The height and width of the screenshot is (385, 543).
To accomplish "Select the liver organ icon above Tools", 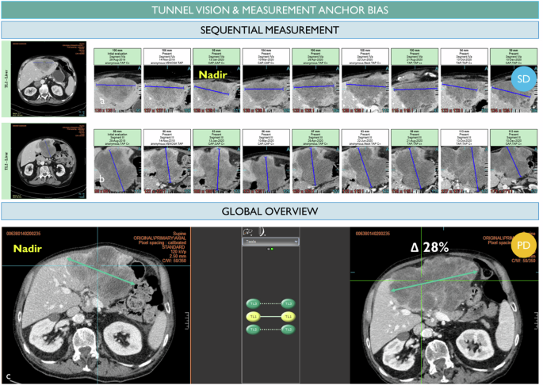I will point(248,231).
